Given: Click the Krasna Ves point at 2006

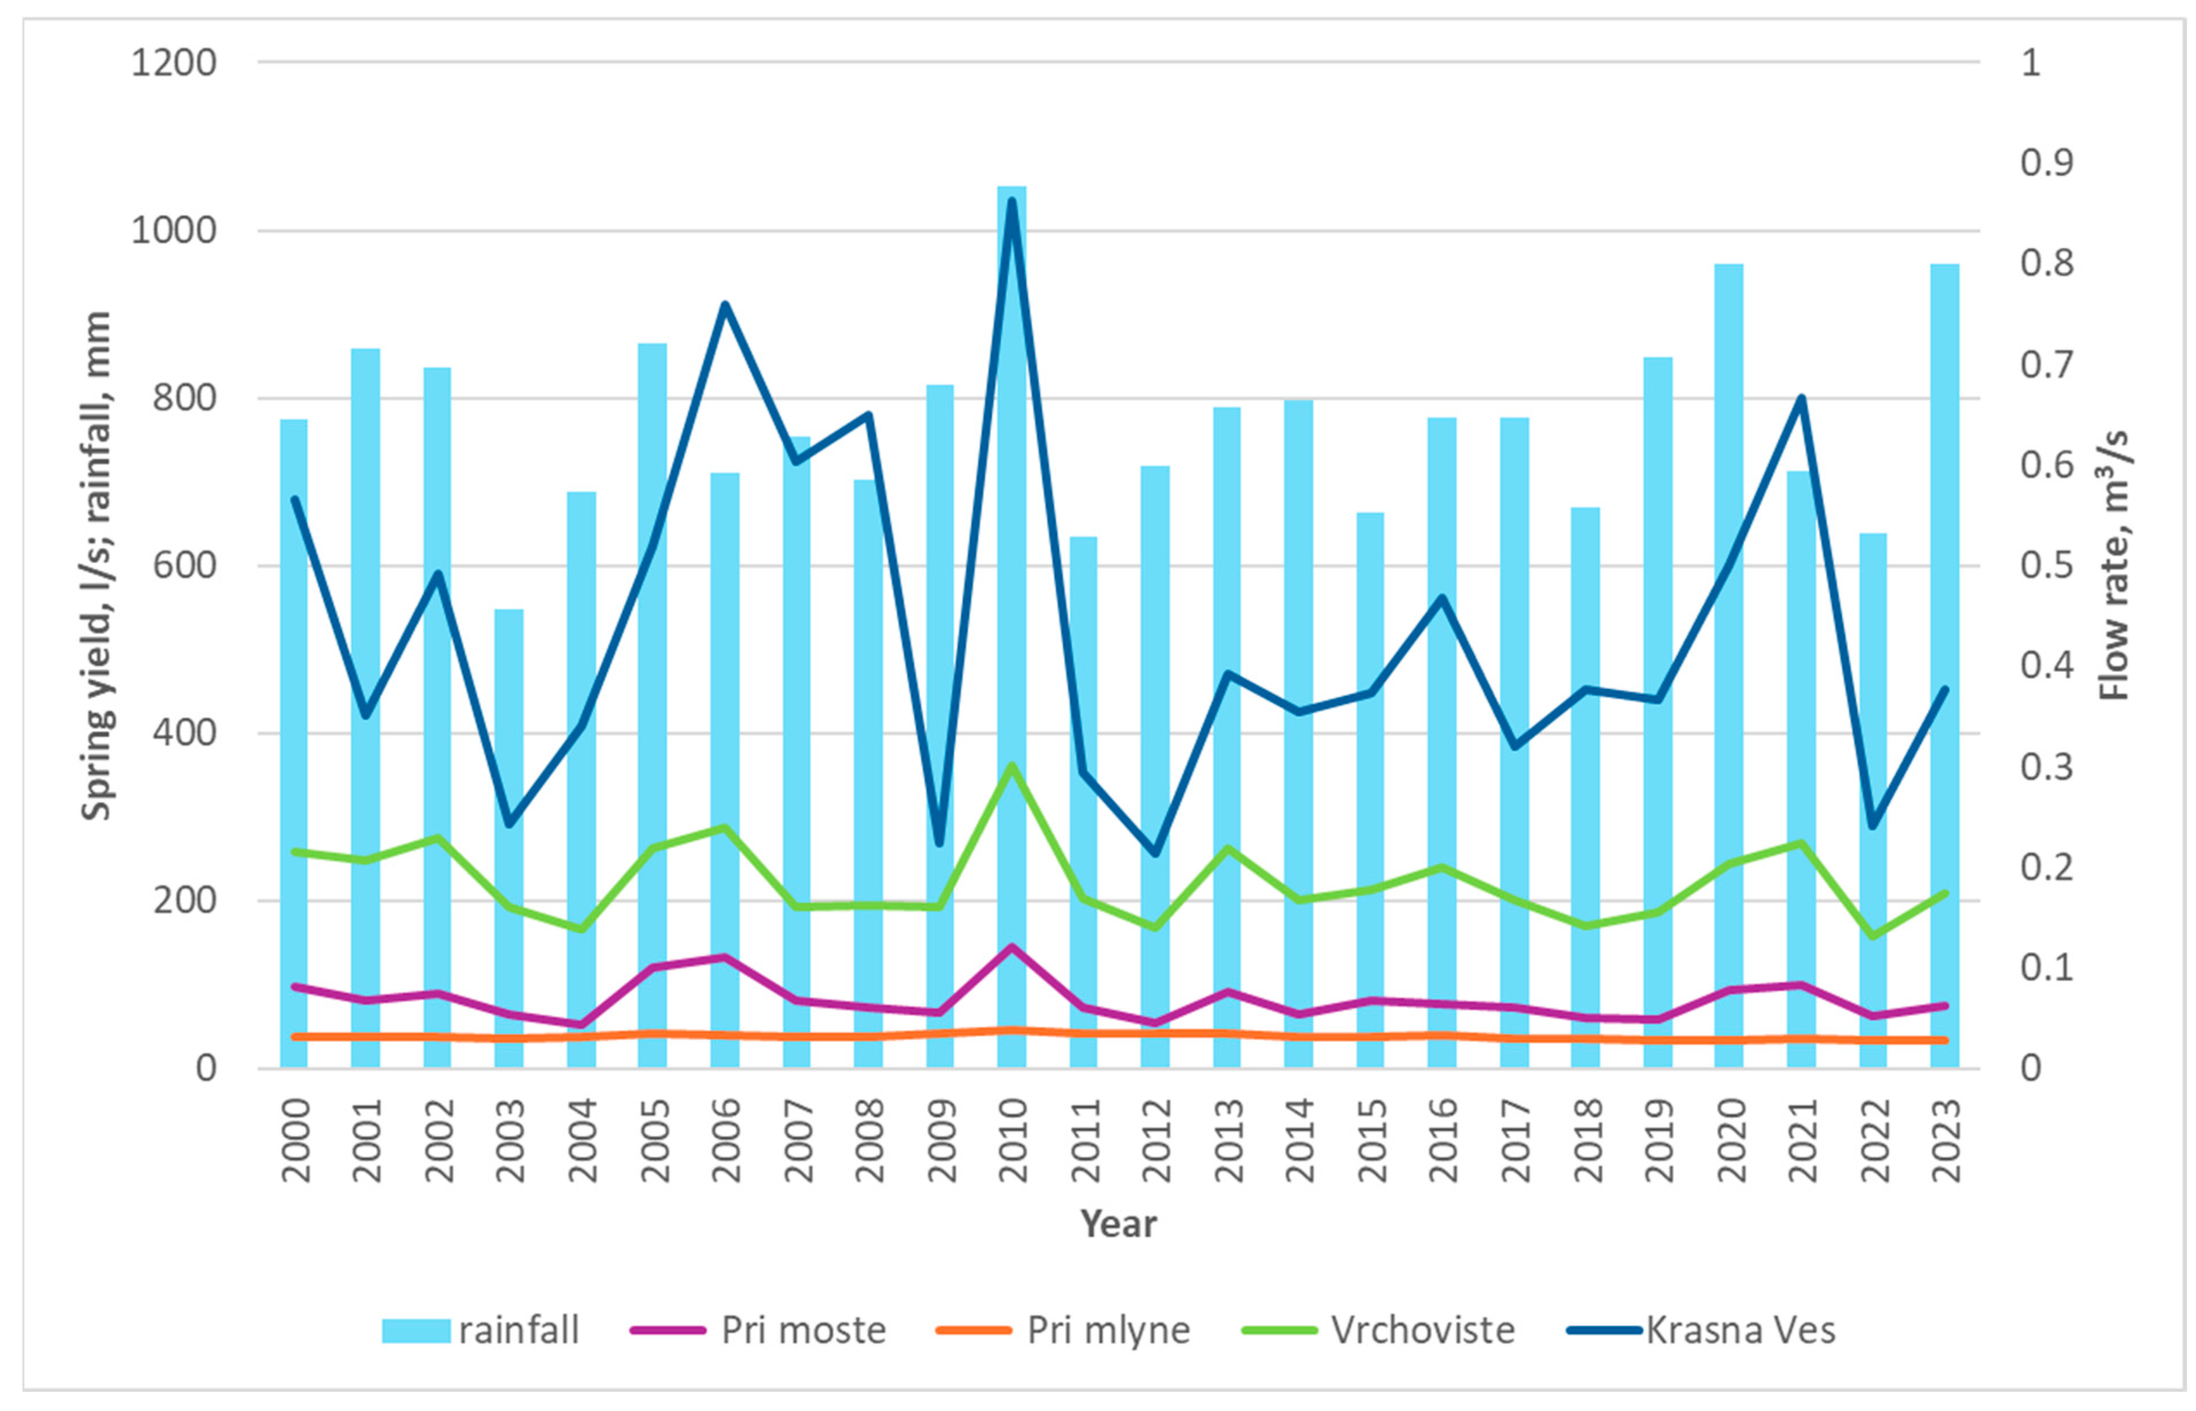Looking at the screenshot, I should 724,305.
